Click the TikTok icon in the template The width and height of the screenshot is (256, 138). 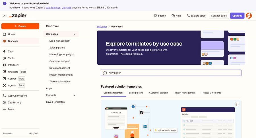pos(142,112)
